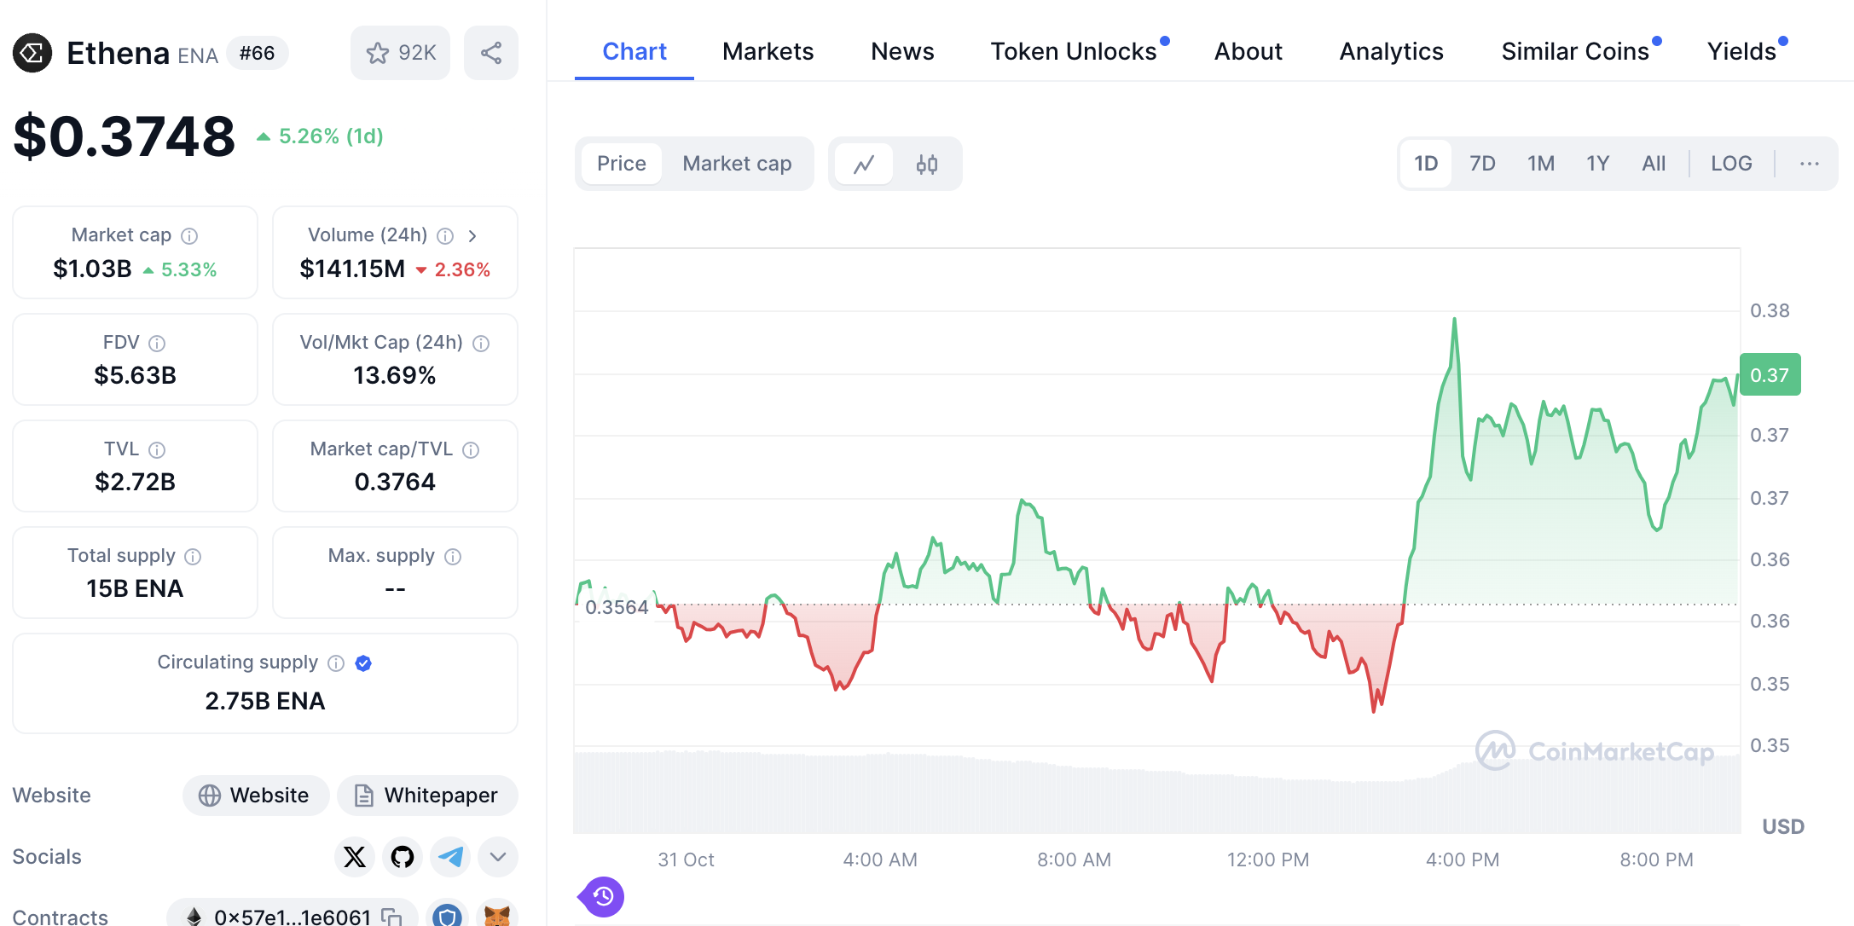Add token to MetaMask fox icon
This screenshot has width=1854, height=926.
coord(496,915)
